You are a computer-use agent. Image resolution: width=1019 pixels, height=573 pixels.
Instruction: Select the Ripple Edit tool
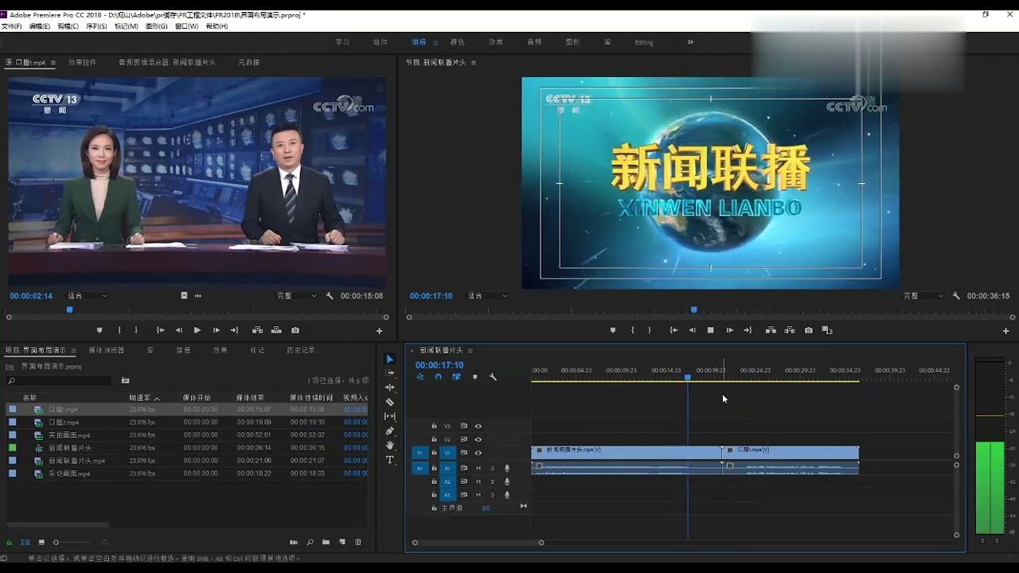coord(389,387)
